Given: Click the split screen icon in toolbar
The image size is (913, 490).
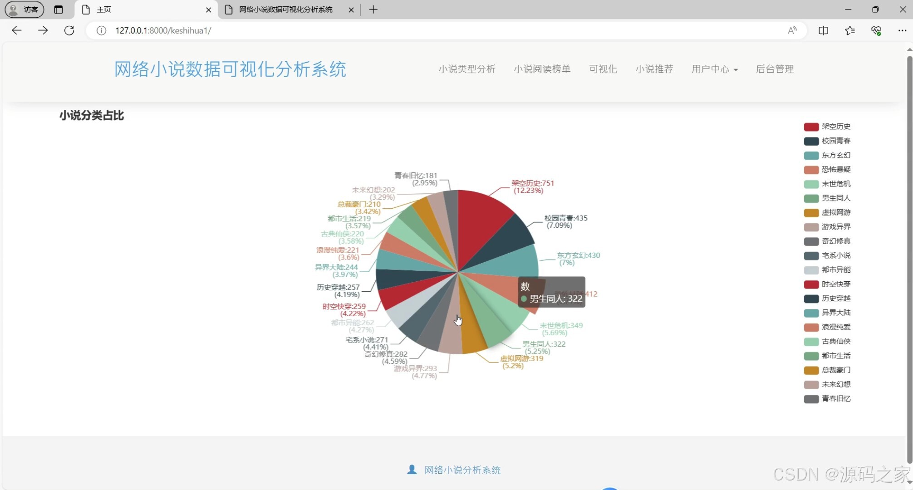Looking at the screenshot, I should 823,30.
